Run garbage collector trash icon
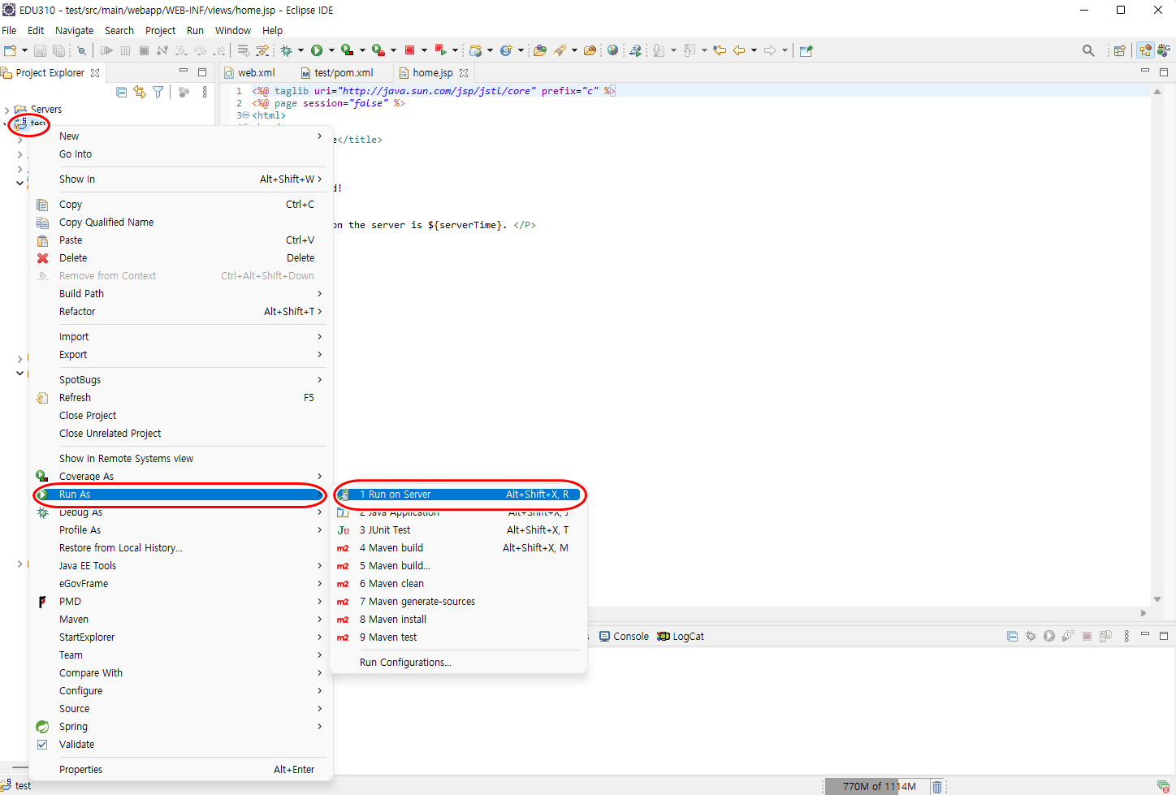 tap(937, 786)
